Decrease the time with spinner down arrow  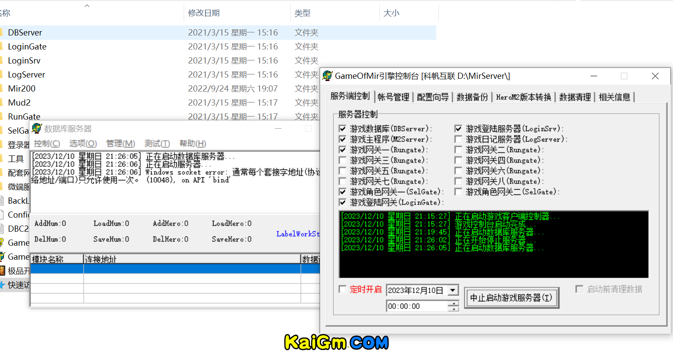click(x=453, y=309)
